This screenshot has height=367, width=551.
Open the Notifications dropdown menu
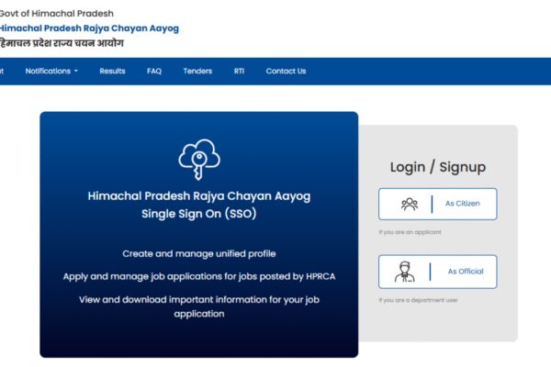click(51, 71)
